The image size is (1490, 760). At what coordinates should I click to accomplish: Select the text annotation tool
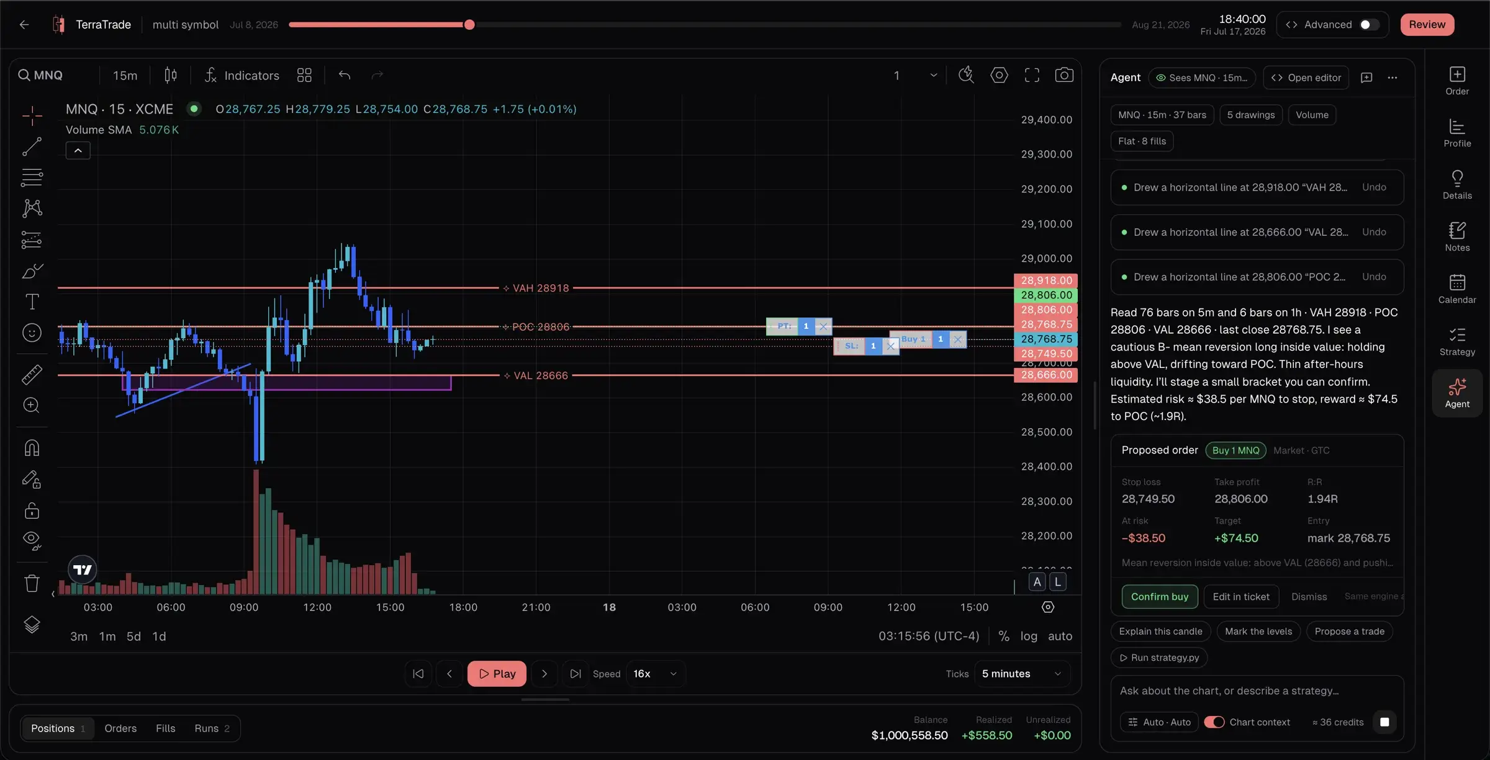pyautogui.click(x=32, y=302)
